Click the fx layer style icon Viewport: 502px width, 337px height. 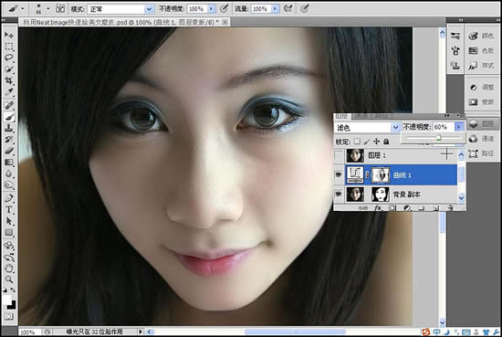379,208
